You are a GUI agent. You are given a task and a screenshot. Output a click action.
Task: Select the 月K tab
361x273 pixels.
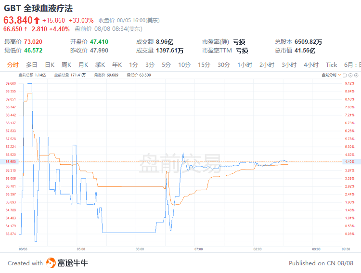83,65
